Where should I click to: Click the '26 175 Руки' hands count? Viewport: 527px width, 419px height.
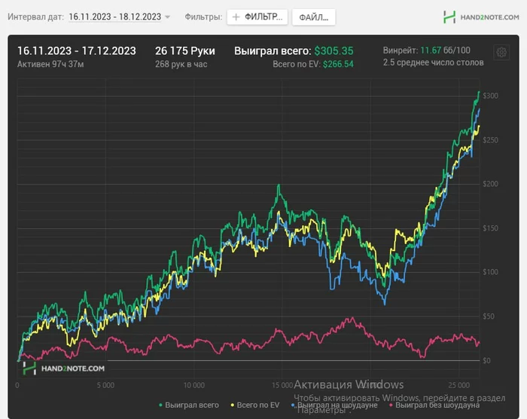(x=185, y=50)
